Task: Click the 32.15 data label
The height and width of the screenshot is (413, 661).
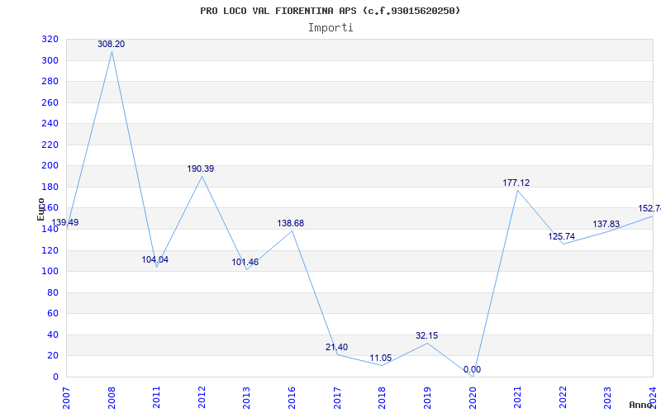Action: click(x=426, y=336)
